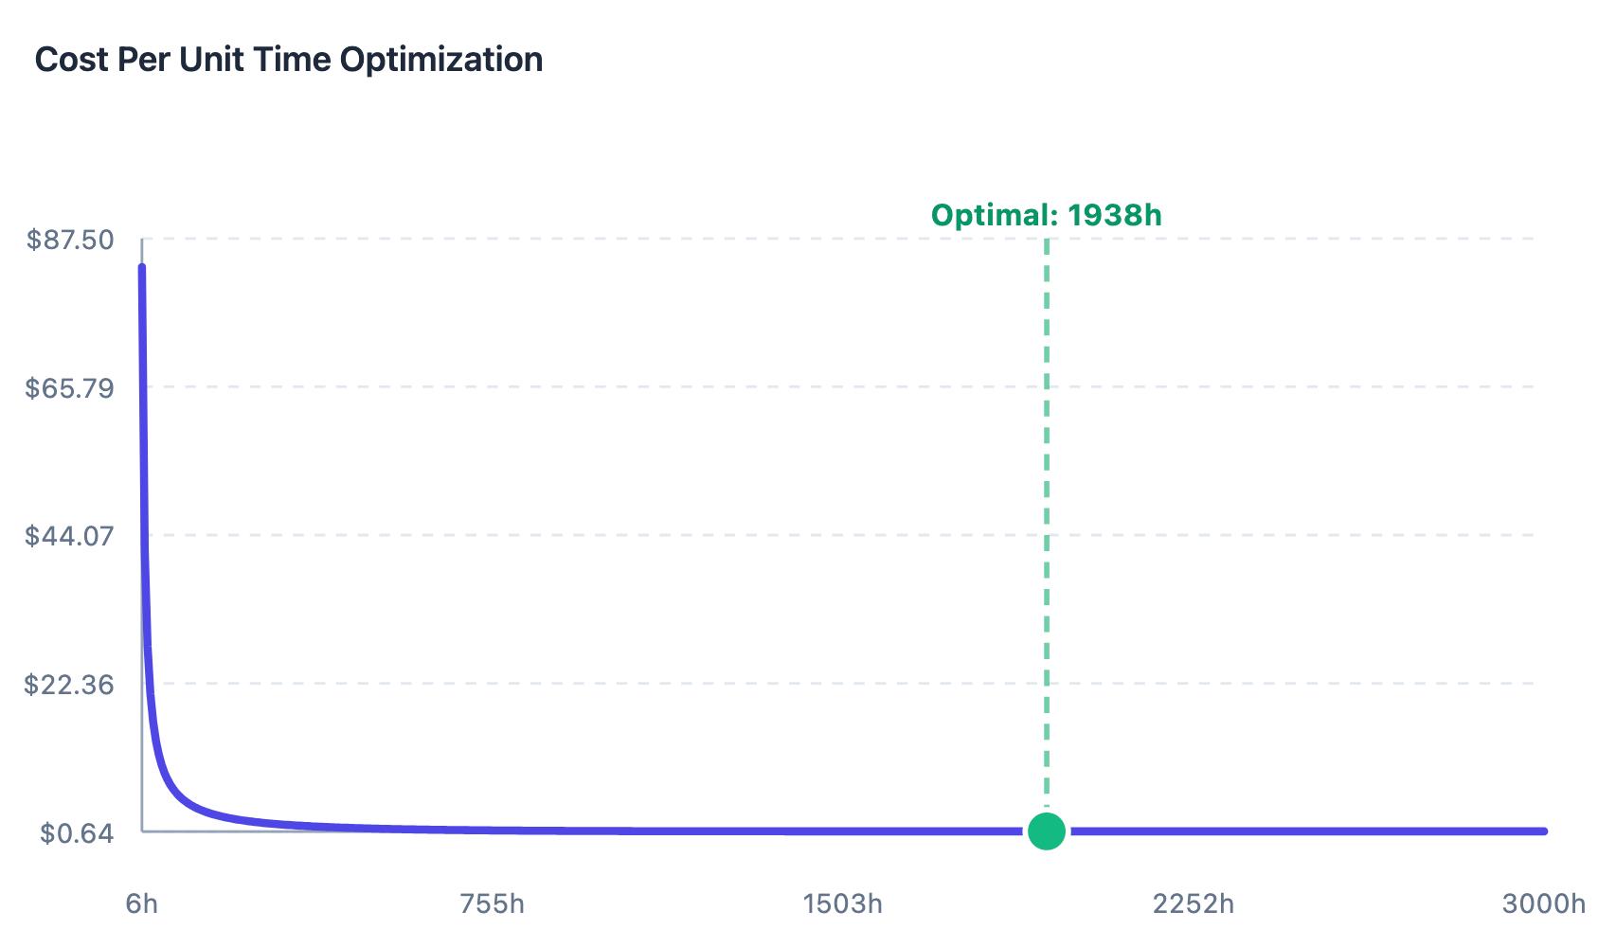
Task: Click the green optimal point marker
Action: 1046,831
